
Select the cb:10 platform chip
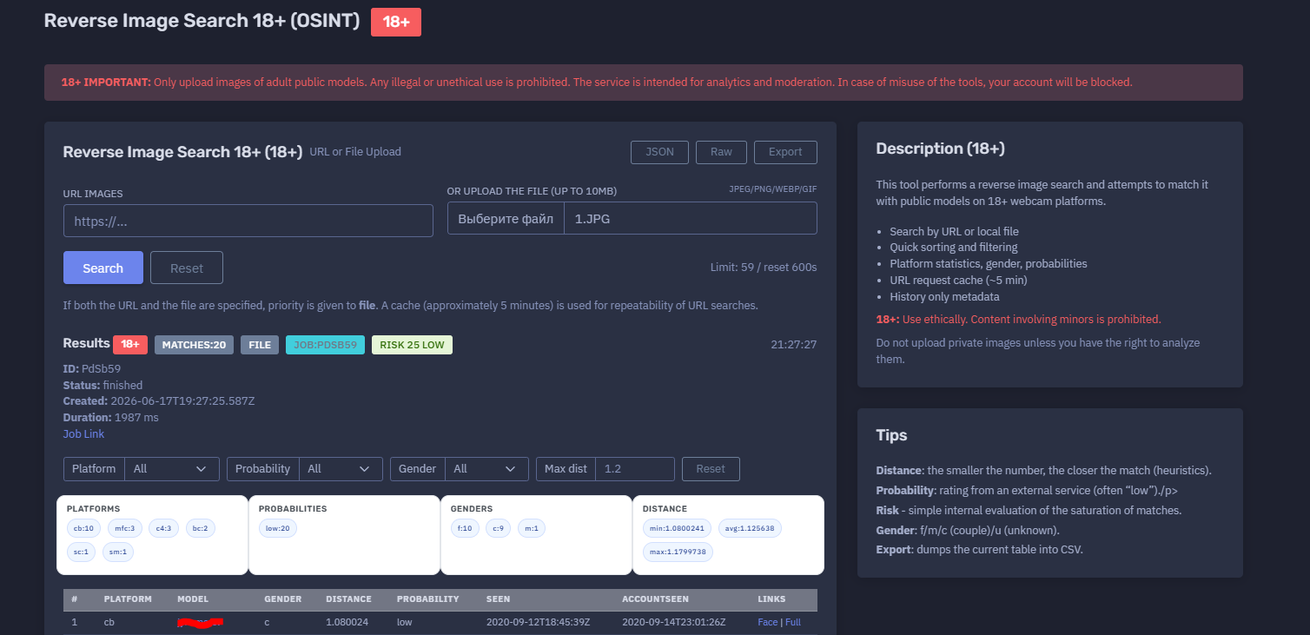84,528
